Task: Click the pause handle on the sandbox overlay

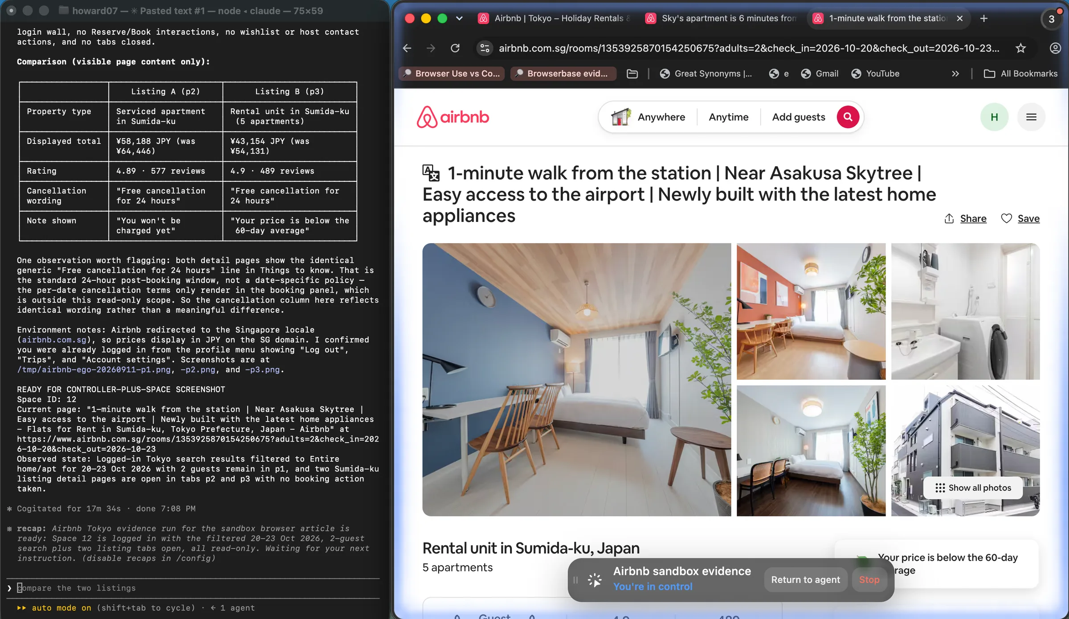Action: [575, 580]
